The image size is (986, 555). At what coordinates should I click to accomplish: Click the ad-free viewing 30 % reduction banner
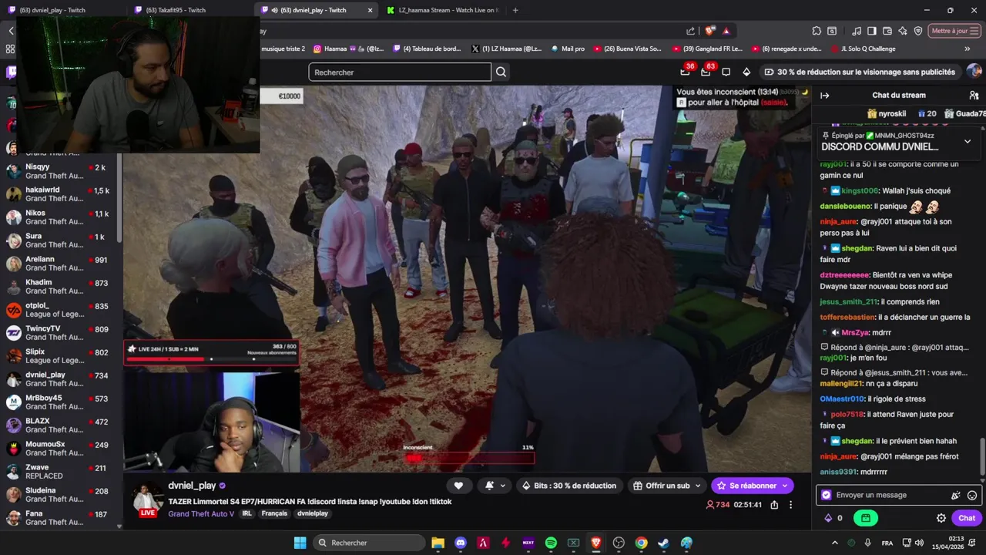pos(860,72)
